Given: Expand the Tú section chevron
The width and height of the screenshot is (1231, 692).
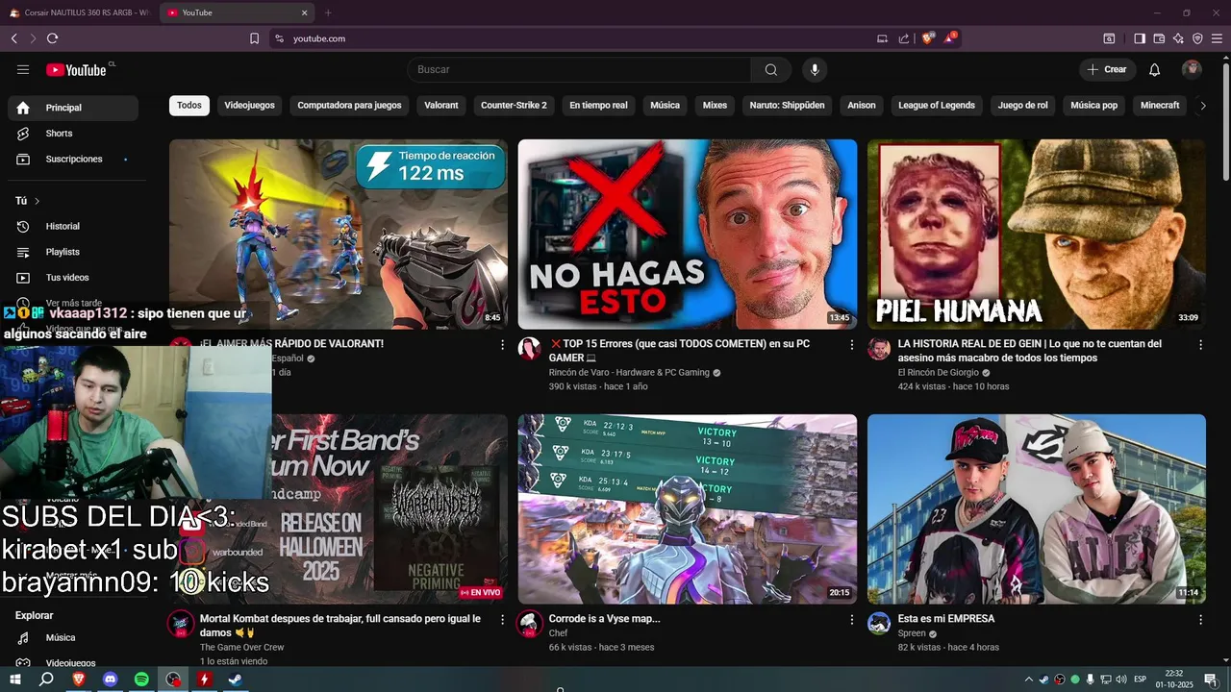Looking at the screenshot, I should 37,201.
